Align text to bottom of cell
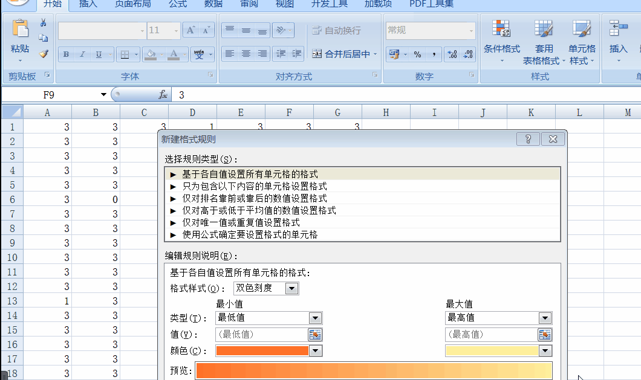The height and width of the screenshot is (380, 641). pyautogui.click(x=262, y=30)
